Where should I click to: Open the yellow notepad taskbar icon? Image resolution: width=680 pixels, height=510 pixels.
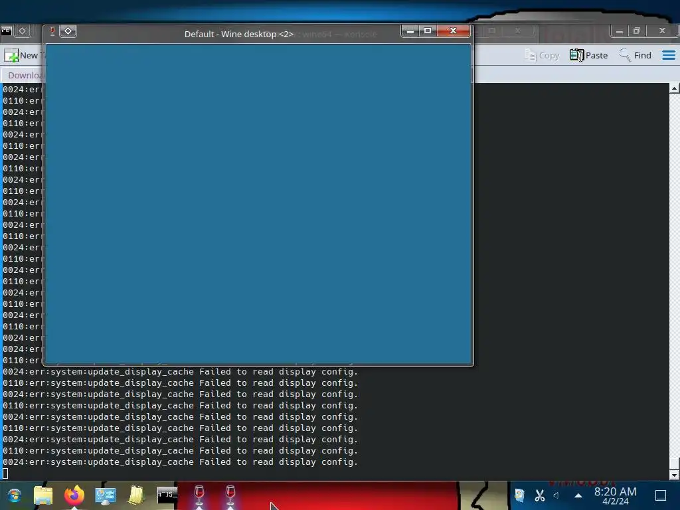click(135, 495)
